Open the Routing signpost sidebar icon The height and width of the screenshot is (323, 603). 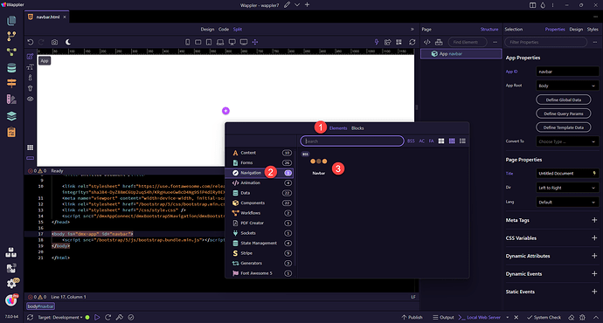point(11,83)
